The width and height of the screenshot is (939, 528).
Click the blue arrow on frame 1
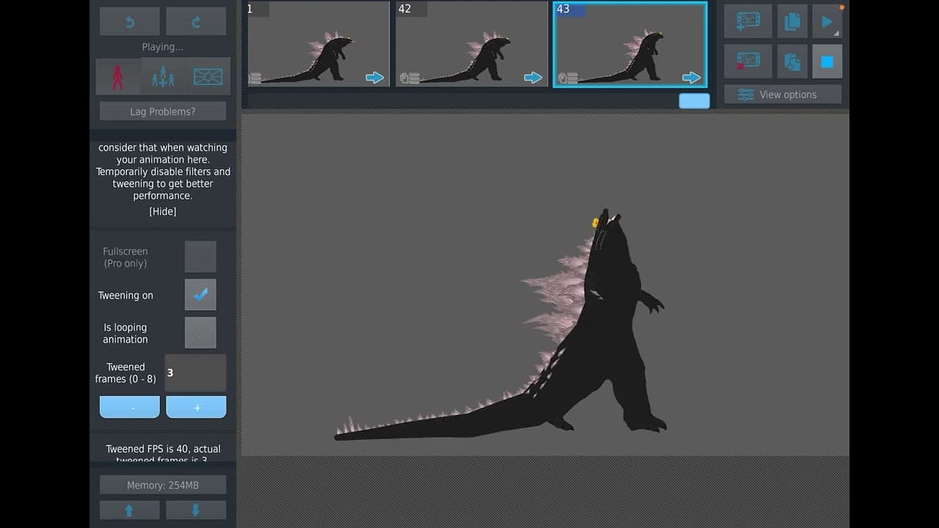[x=375, y=78]
